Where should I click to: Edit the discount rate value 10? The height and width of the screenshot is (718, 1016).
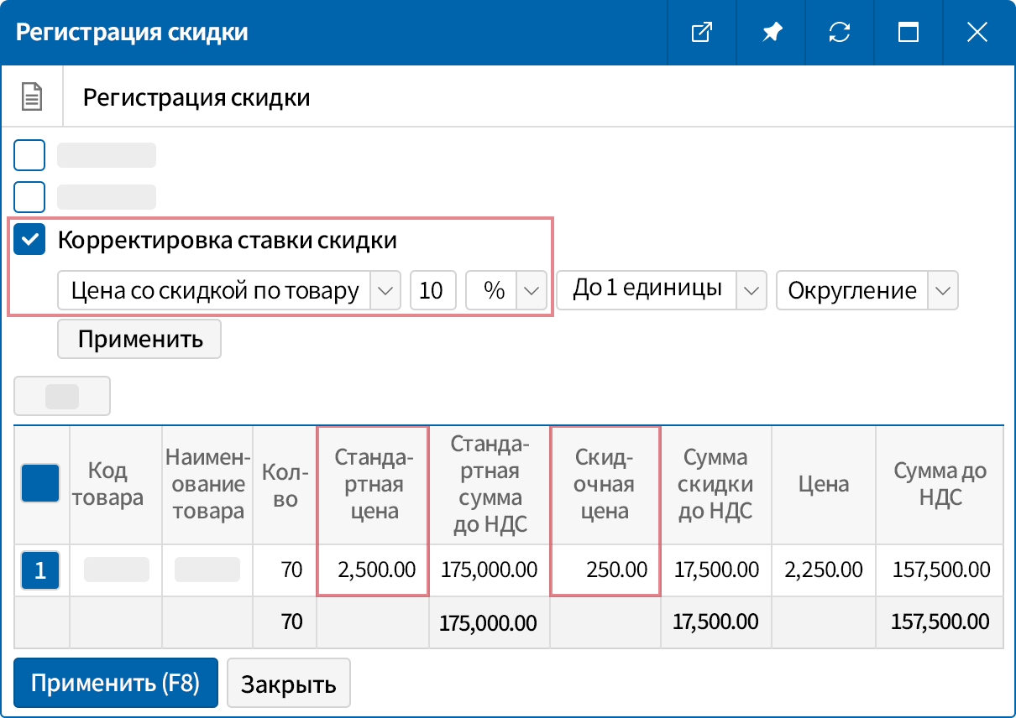(x=433, y=290)
